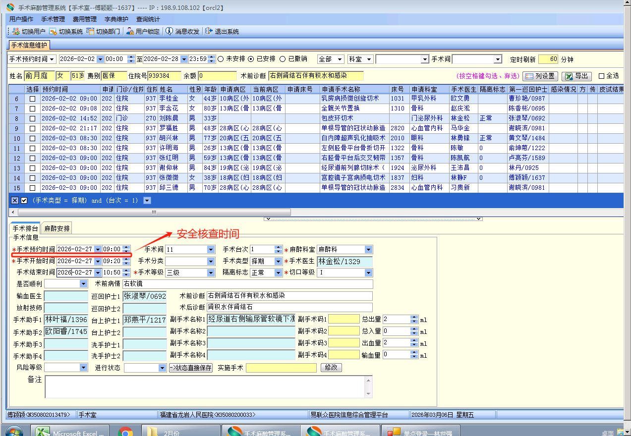The width and height of the screenshot is (631, 436).
Task: Tick the checkbox in 胡兴林's row
Action: click(33, 138)
